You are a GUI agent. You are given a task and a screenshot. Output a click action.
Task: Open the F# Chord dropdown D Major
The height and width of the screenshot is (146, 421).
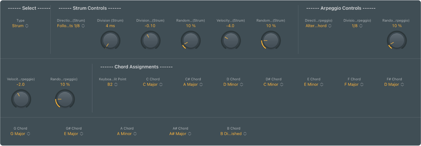(x=394, y=84)
